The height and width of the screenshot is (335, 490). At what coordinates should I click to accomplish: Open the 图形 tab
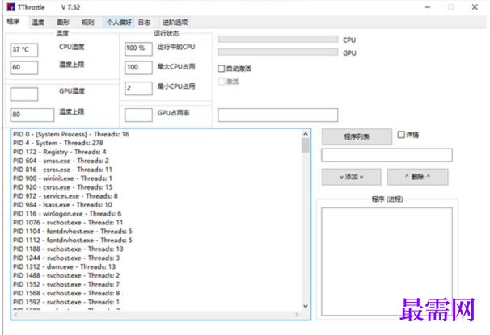63,22
